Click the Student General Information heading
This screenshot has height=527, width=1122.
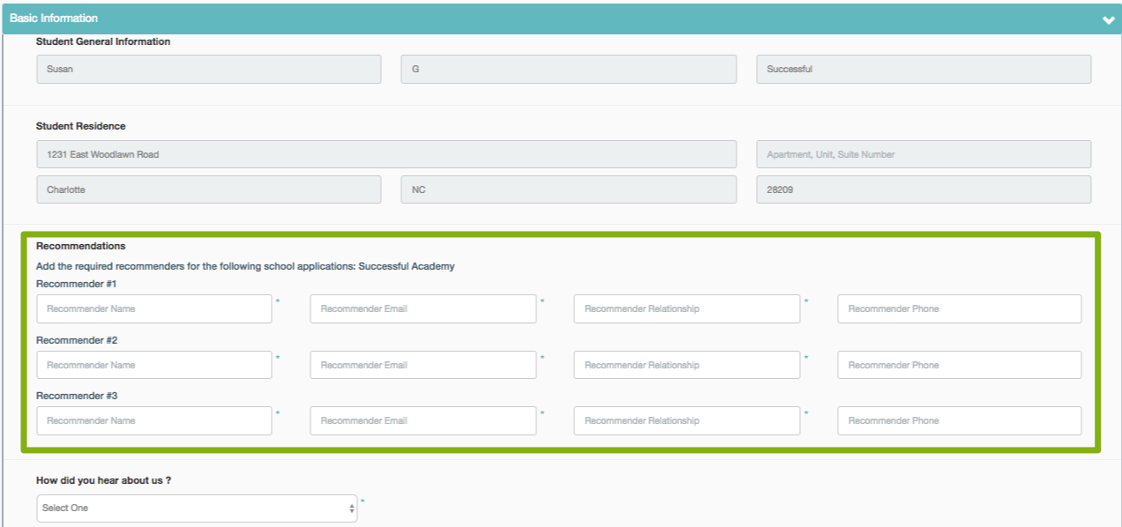point(103,41)
